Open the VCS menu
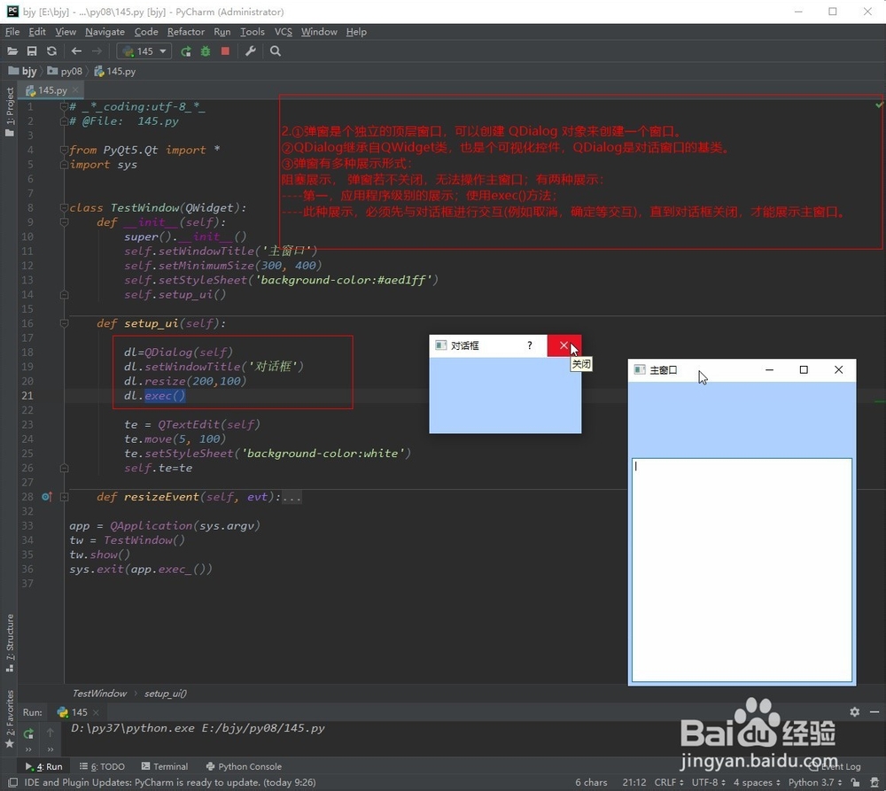Viewport: 886px width, 791px height. click(x=284, y=32)
